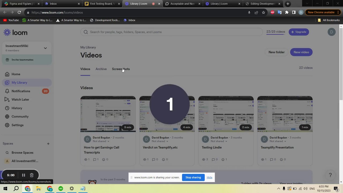Open Community in the Loom sidebar
The height and width of the screenshot is (193, 343).
point(20,117)
